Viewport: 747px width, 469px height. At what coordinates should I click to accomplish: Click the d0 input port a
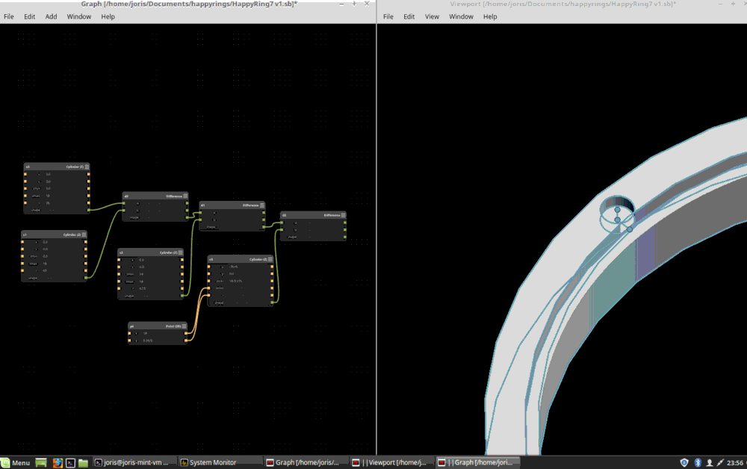[124, 203]
